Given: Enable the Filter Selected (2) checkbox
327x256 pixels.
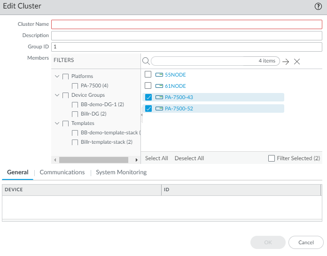Looking at the screenshot, I should pos(271,158).
